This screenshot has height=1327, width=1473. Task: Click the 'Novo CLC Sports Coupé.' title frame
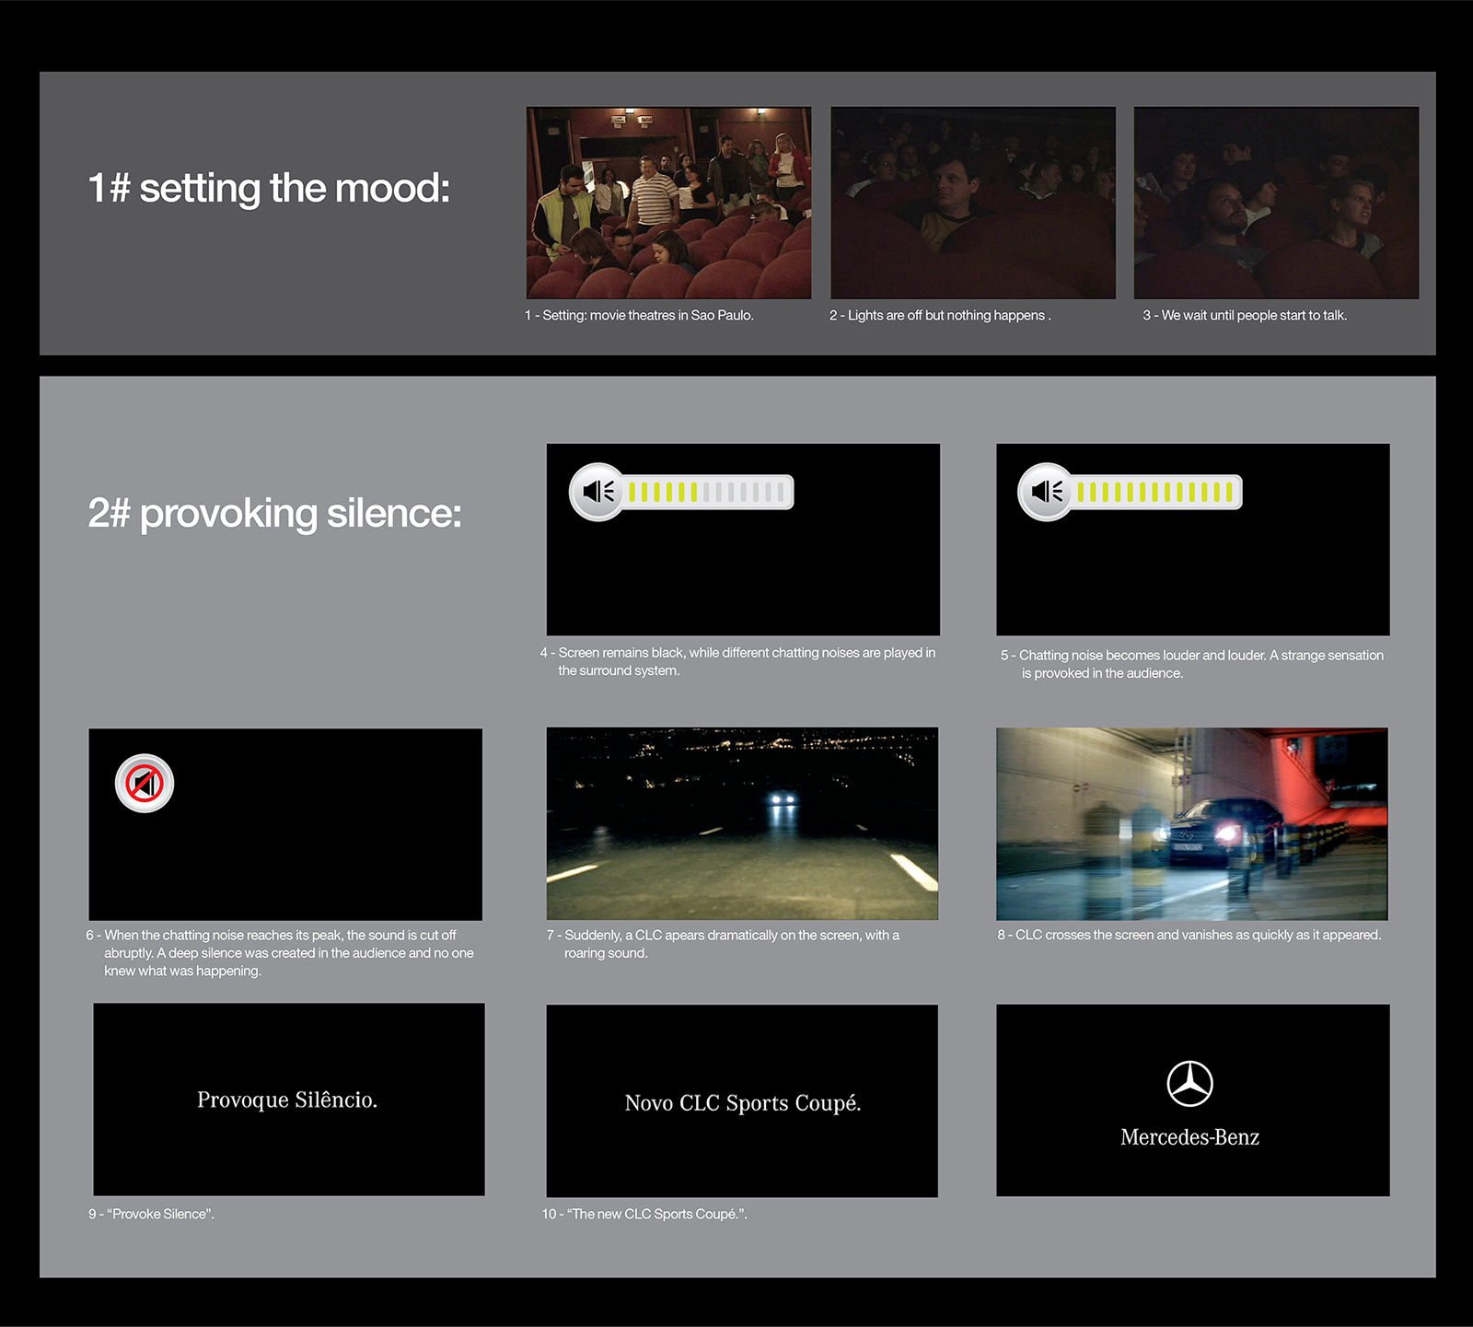coord(742,1101)
